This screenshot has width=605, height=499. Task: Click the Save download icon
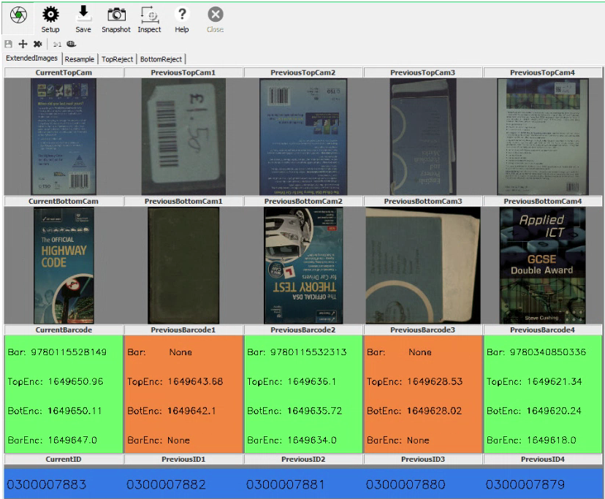pos(83,13)
